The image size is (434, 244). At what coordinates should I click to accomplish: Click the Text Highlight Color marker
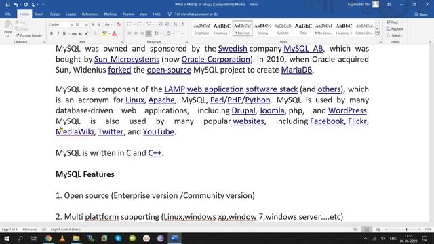[104, 33]
